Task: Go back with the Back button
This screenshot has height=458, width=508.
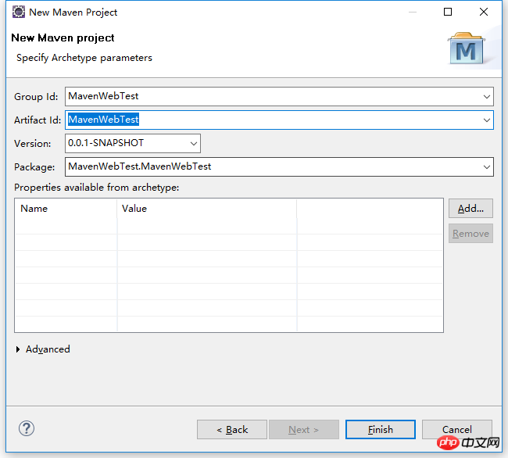Action: (232, 430)
